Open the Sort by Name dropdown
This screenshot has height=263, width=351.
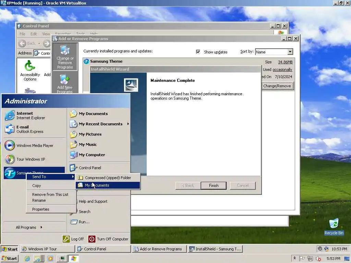(x=290, y=52)
